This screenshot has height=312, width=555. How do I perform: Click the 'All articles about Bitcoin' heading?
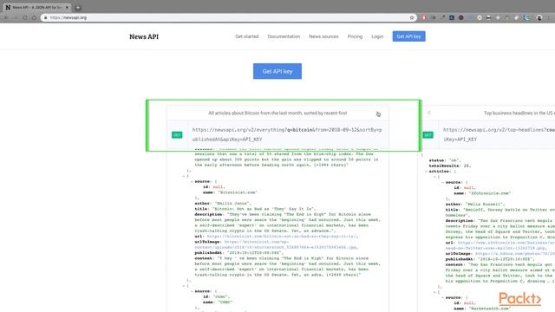click(277, 114)
